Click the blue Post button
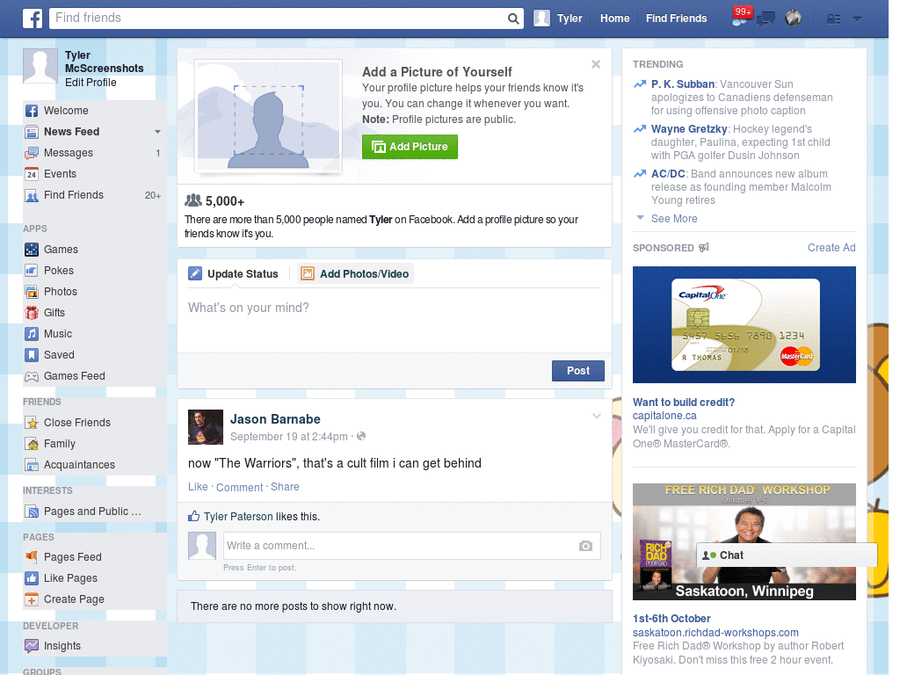 [x=578, y=371]
